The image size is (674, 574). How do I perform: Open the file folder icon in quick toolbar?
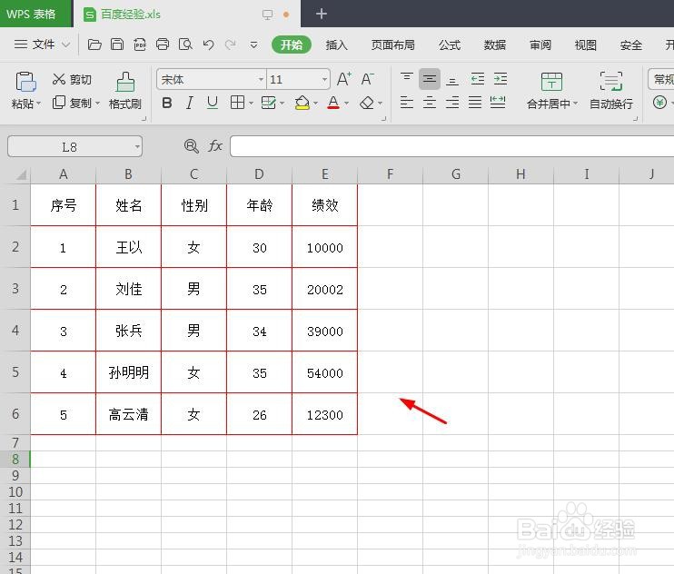pyautogui.click(x=94, y=45)
